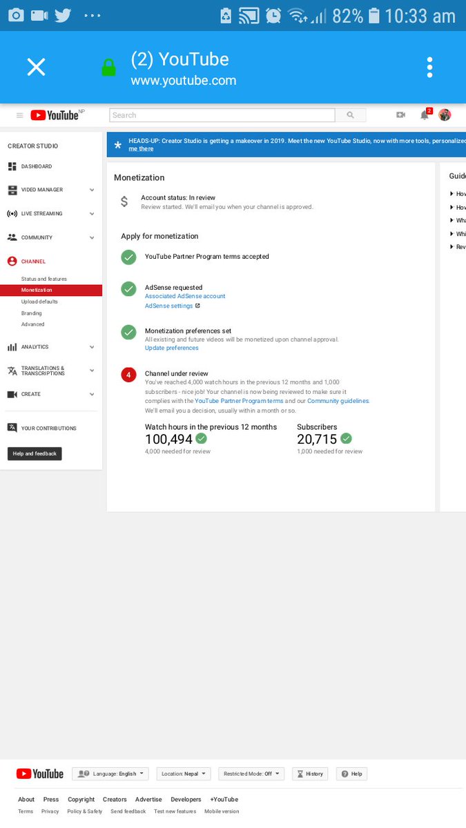Follow the 'me there' banner link
The width and height of the screenshot is (466, 828).
tap(141, 149)
